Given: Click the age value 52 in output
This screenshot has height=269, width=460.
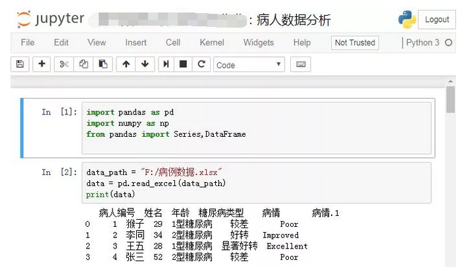Looking at the screenshot, I should [158, 257].
